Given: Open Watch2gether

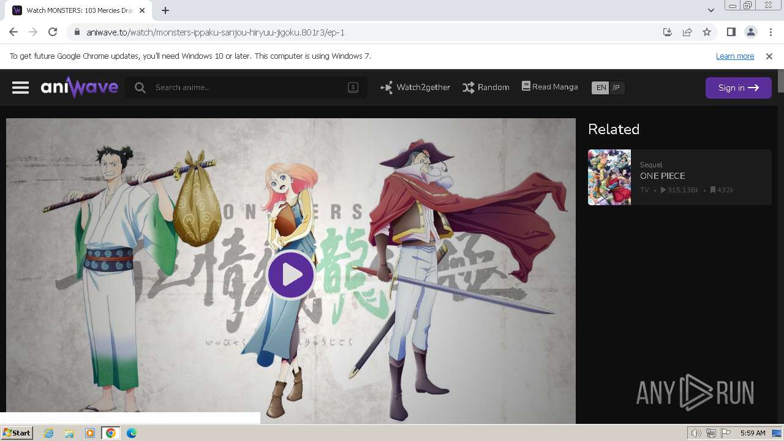Looking at the screenshot, I should point(415,88).
